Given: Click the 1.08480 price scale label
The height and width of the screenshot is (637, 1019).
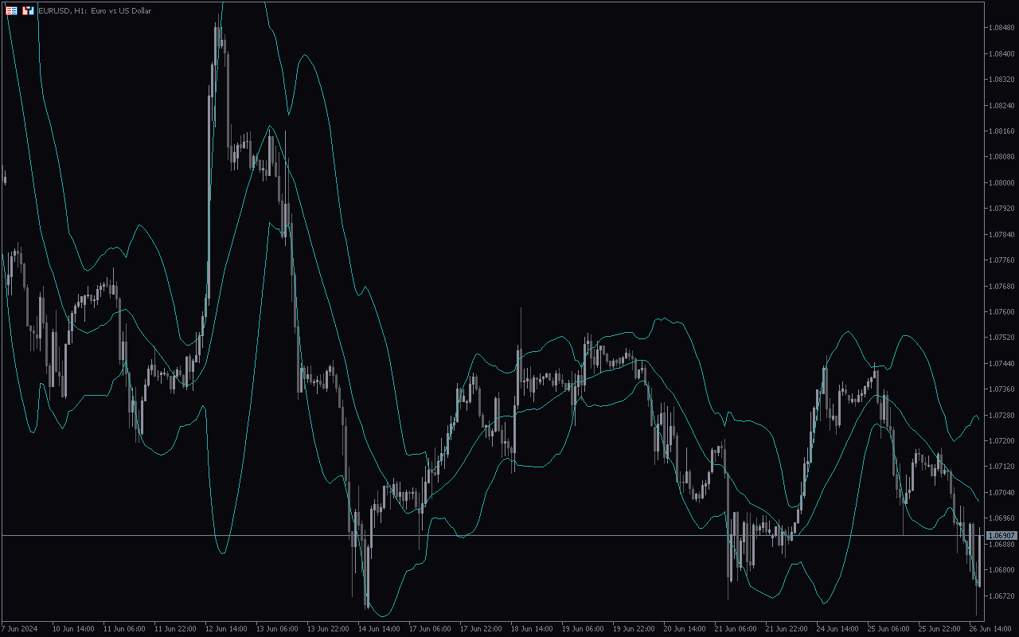Looking at the screenshot, I should click(x=1001, y=28).
